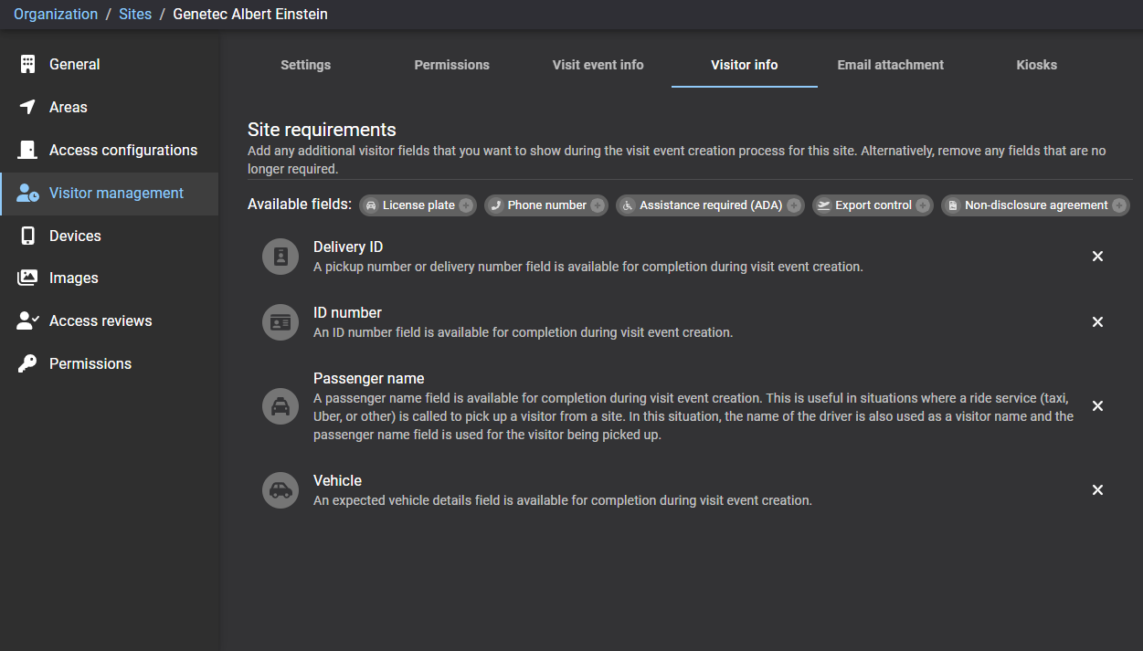Click the Vehicle car icon

tap(280, 490)
